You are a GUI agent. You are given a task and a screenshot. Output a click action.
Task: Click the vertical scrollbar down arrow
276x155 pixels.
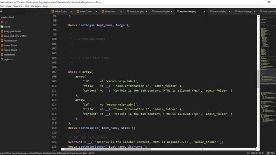258,146
